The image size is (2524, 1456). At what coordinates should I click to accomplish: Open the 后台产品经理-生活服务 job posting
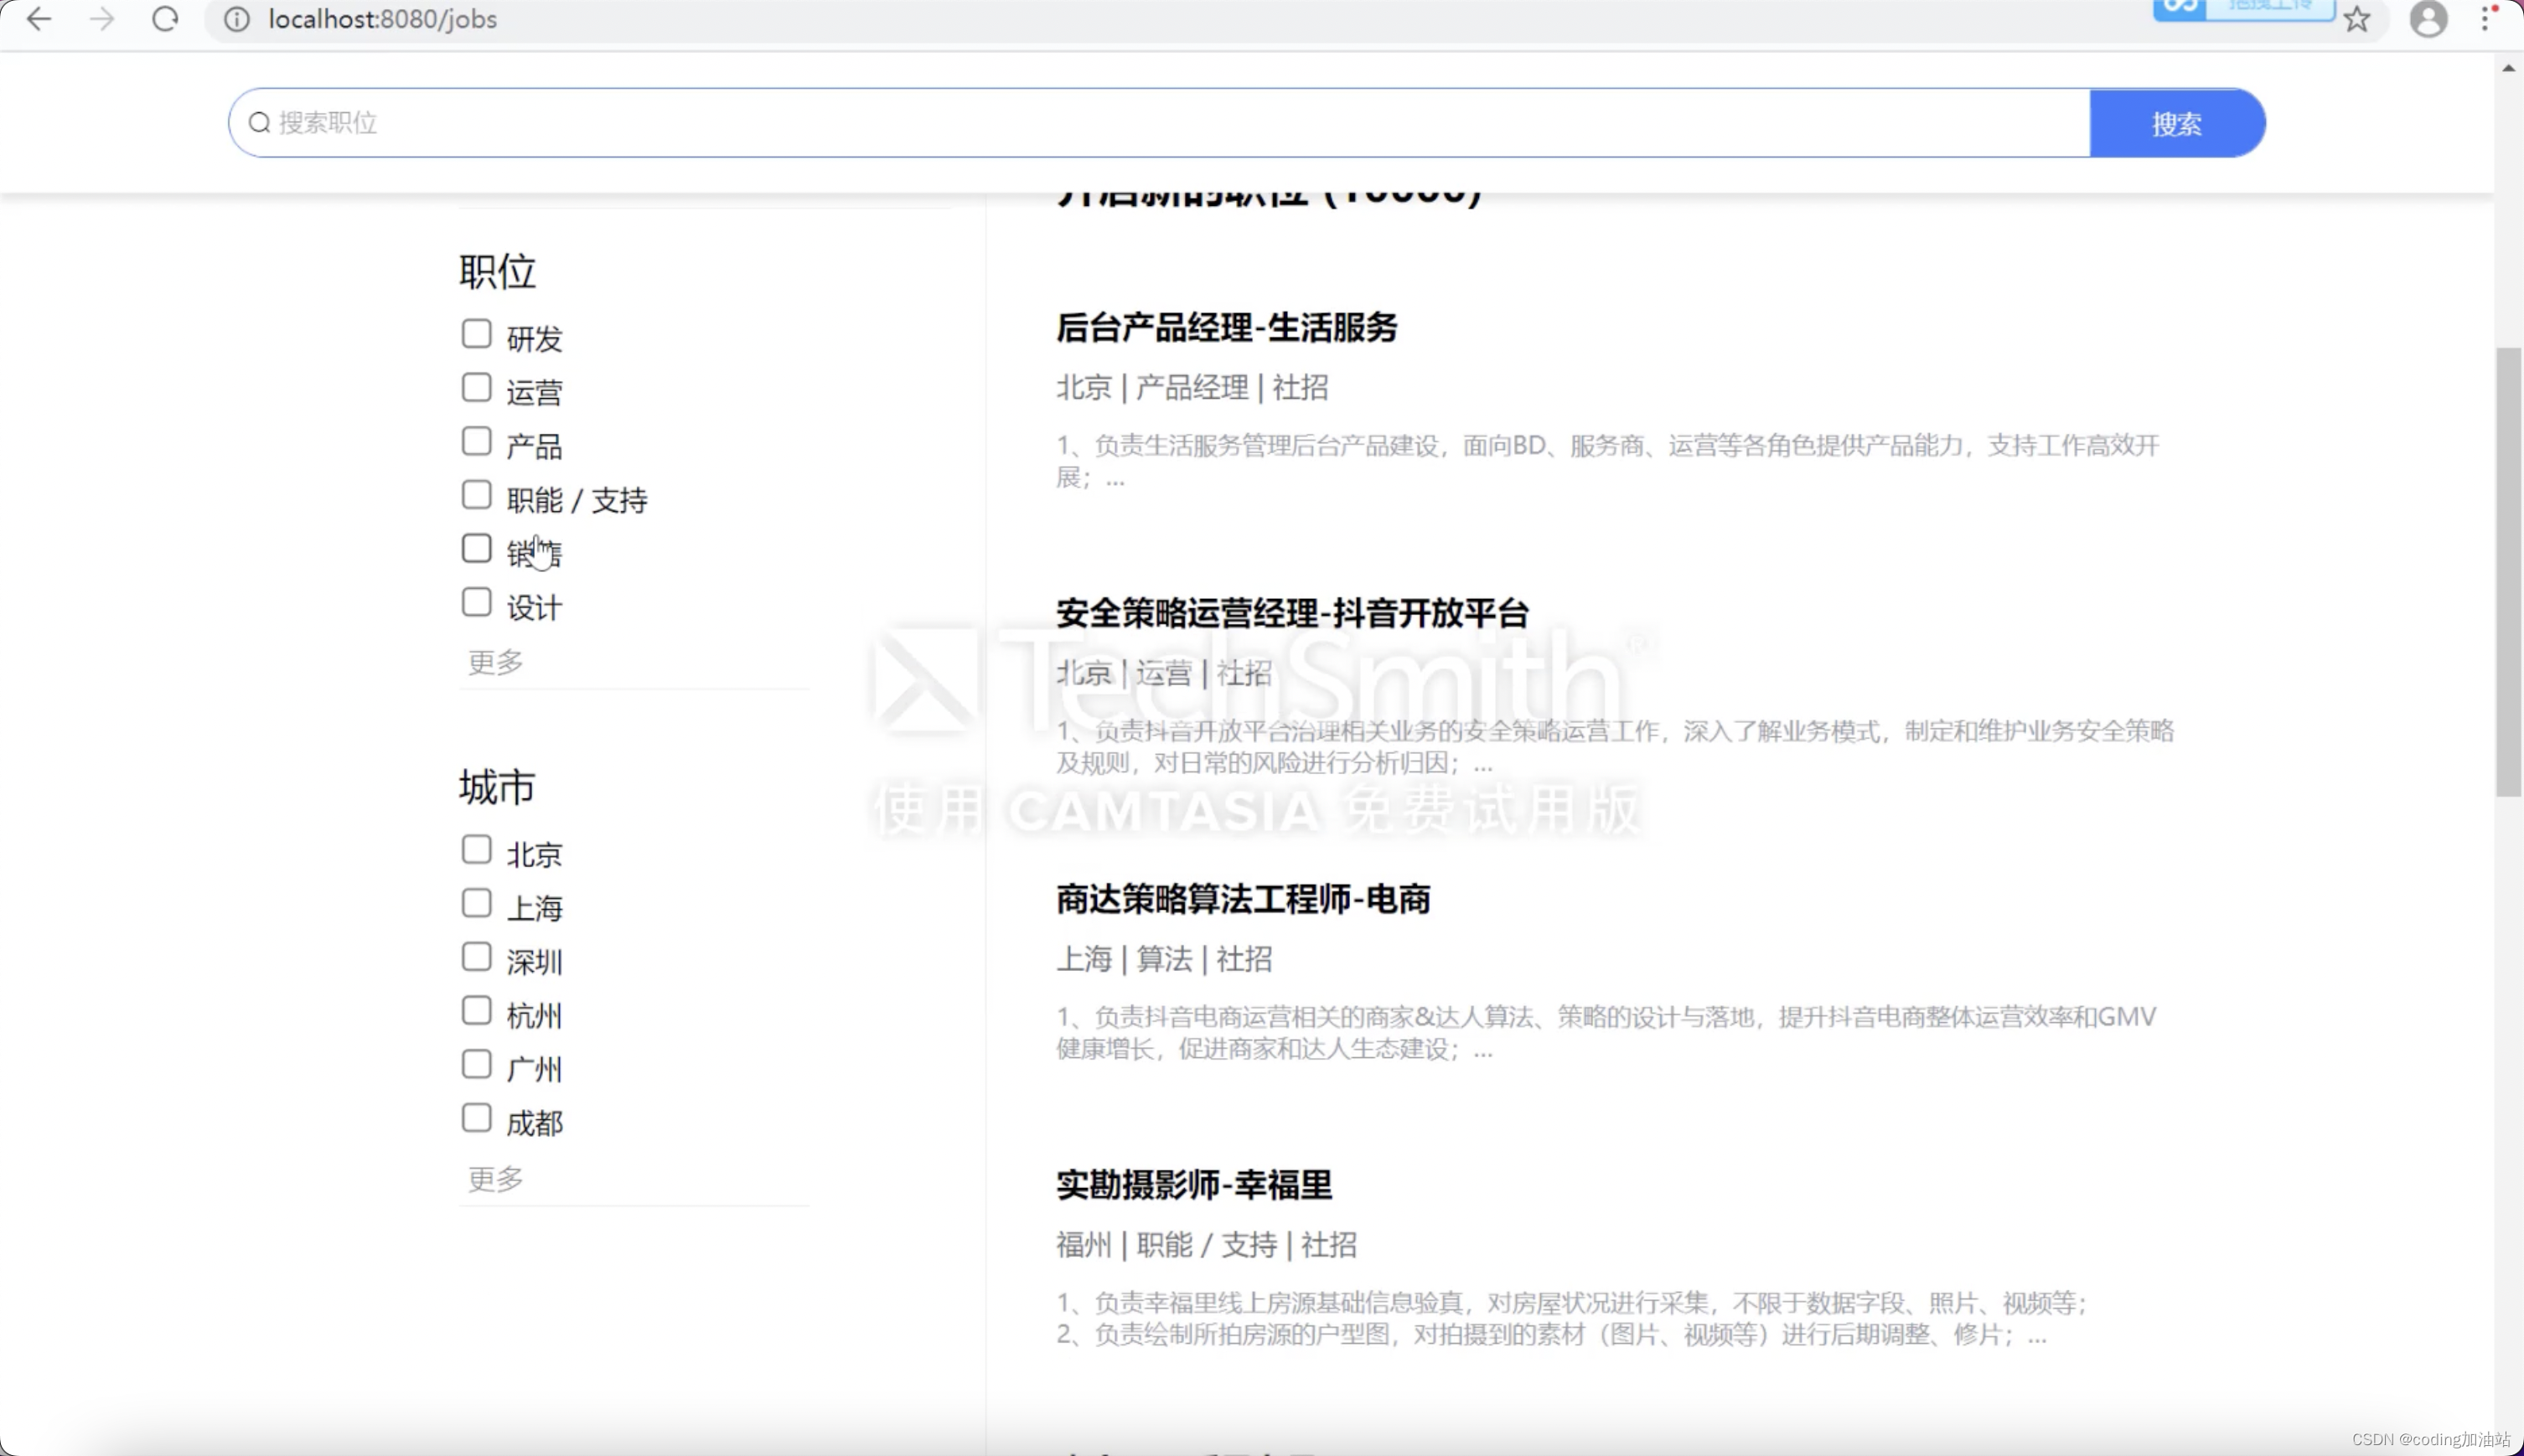tap(1226, 327)
